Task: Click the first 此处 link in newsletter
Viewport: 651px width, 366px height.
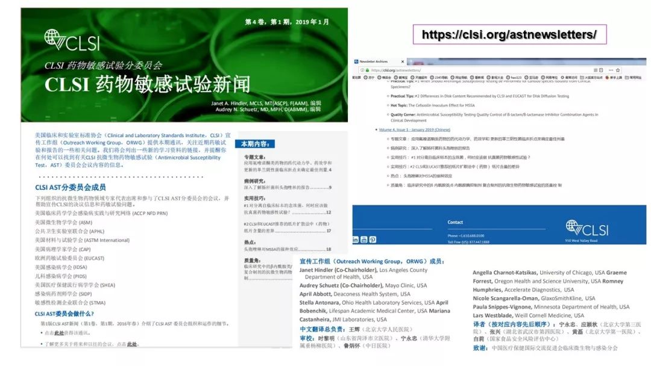Action: [59, 333]
